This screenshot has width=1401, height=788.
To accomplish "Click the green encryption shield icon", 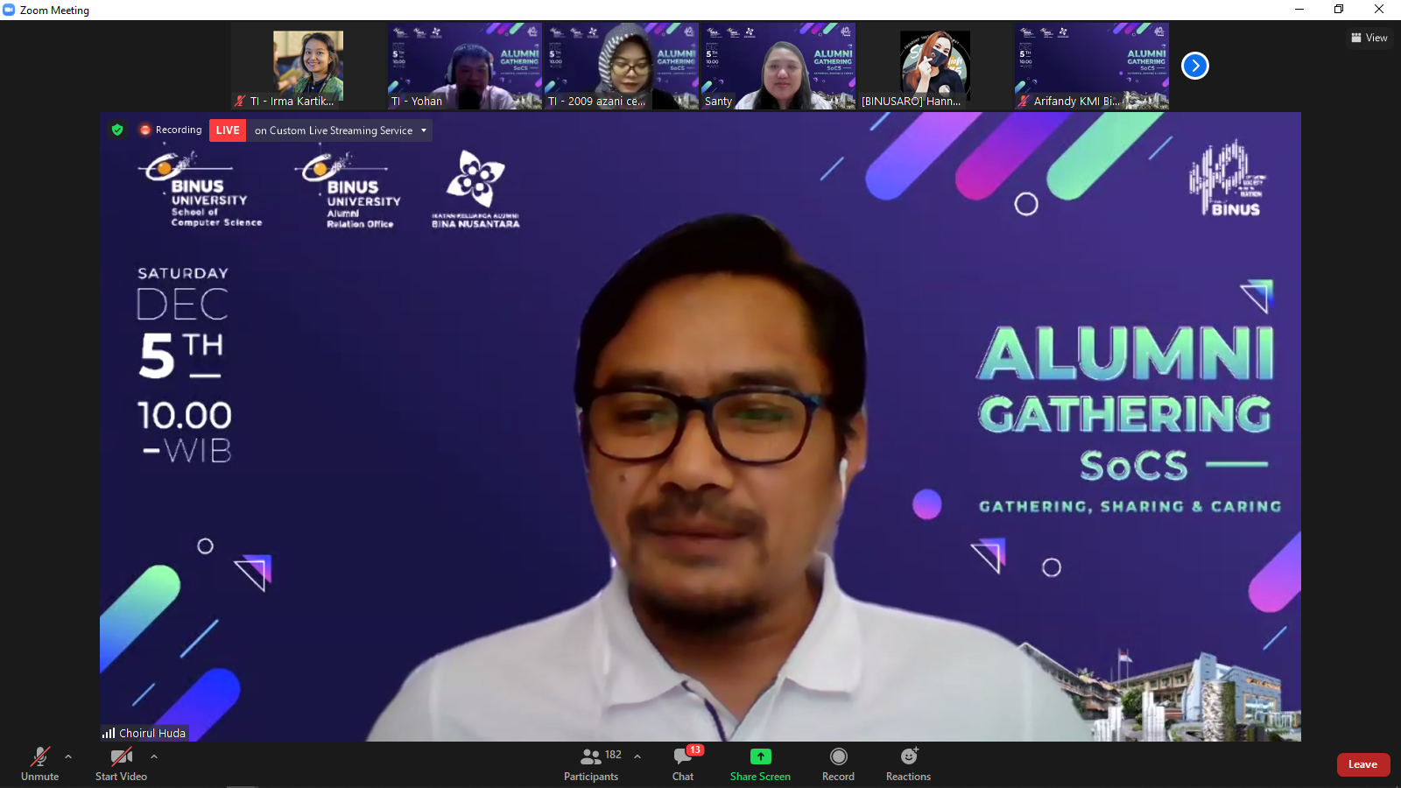I will pos(117,130).
